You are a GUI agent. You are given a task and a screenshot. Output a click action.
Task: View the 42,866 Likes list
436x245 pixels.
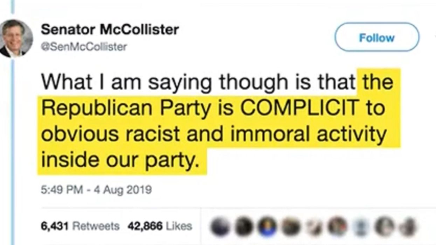tap(160, 226)
